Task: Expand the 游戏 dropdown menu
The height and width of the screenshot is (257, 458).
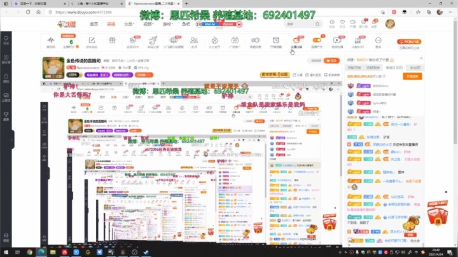Action: (x=168, y=24)
